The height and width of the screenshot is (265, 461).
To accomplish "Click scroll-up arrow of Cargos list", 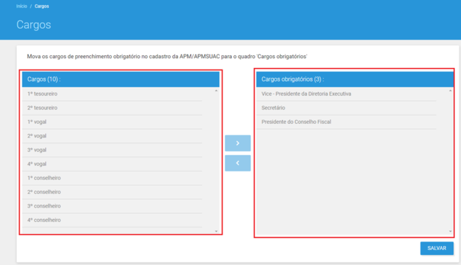I will (216, 91).
